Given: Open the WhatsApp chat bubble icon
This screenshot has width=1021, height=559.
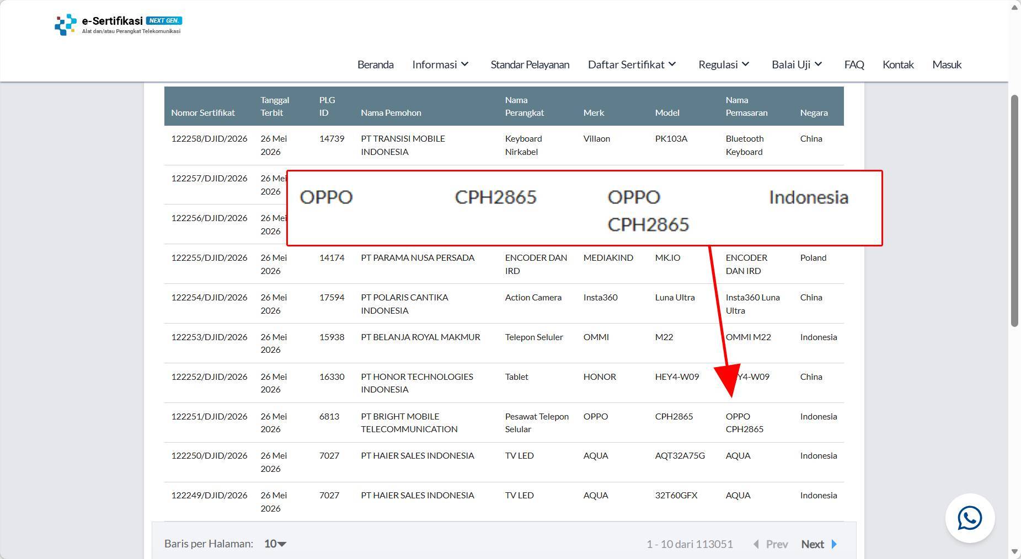Looking at the screenshot, I should point(970,518).
